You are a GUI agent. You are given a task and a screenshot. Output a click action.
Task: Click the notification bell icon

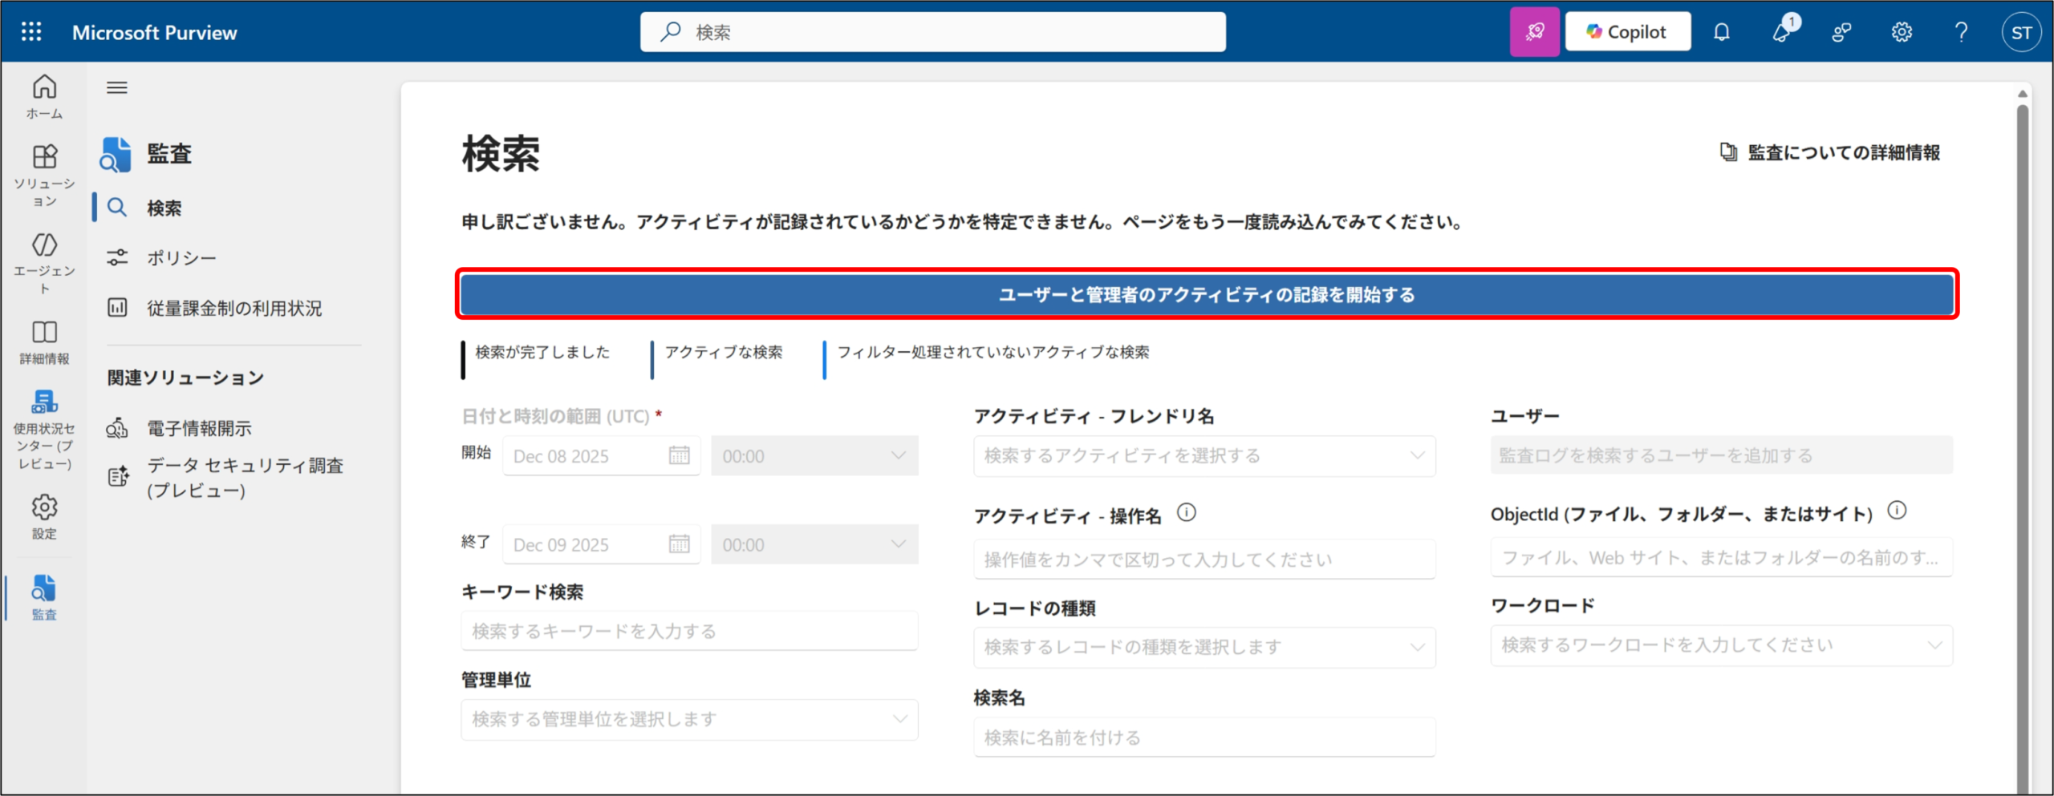coord(1721,32)
